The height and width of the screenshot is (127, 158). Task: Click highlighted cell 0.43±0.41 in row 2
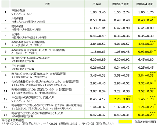point(145,20)
